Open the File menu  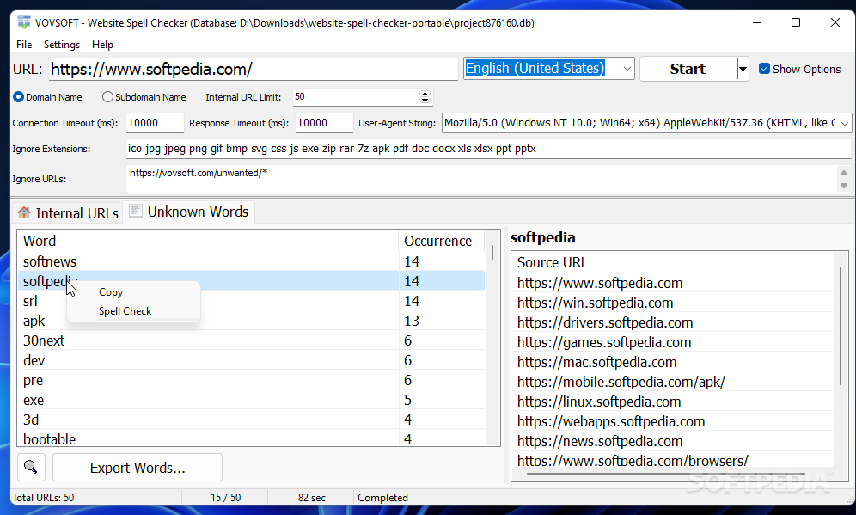coord(24,44)
